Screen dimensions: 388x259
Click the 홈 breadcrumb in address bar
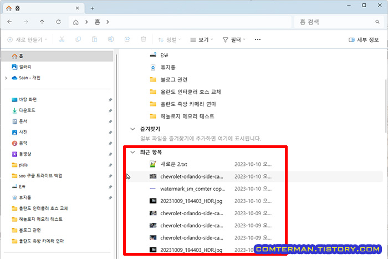pos(97,22)
